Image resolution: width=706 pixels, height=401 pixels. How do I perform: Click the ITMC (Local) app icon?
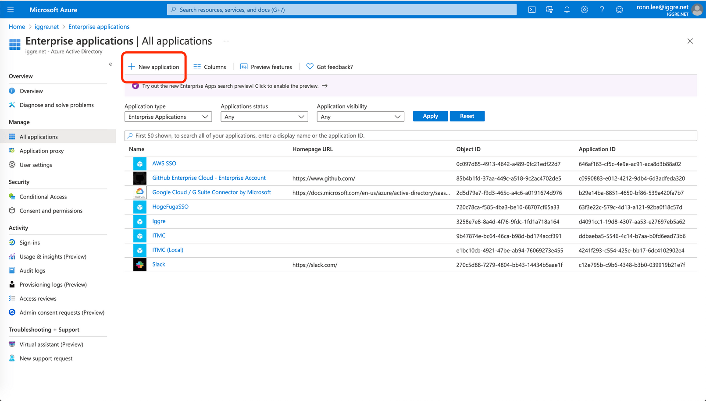click(x=140, y=251)
